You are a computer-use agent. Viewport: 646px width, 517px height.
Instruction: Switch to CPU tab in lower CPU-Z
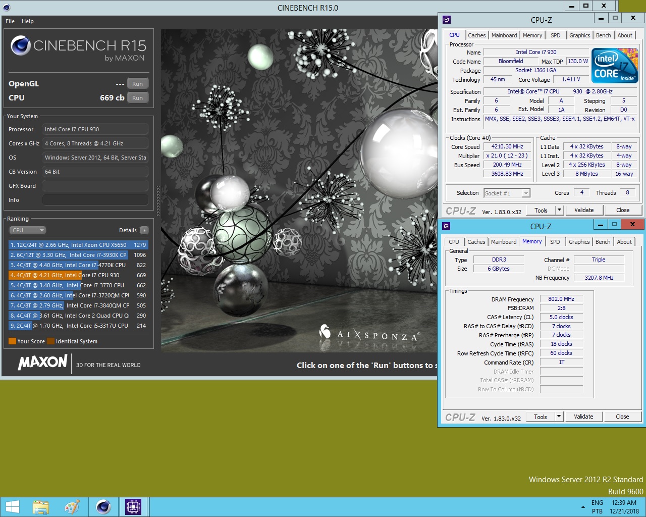click(x=454, y=242)
